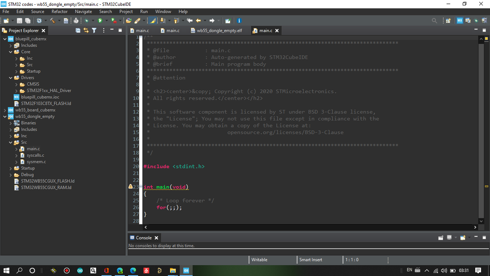Screen dimensions: 490x276
Task: Close the Project Explorer view
Action: pos(44,30)
